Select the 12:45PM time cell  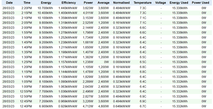26,101
